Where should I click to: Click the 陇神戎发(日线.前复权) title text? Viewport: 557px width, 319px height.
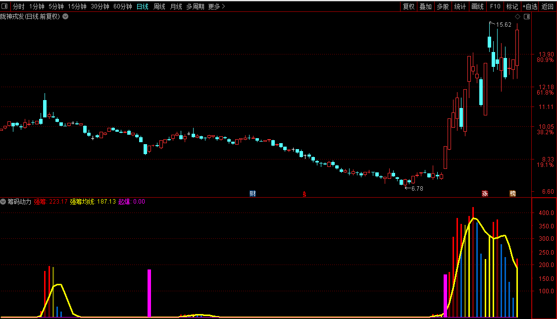[x=30, y=16]
